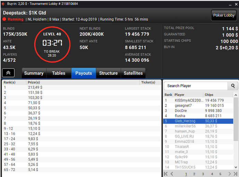Select the Satellites tab
The width and height of the screenshot is (239, 177).
click(133, 73)
